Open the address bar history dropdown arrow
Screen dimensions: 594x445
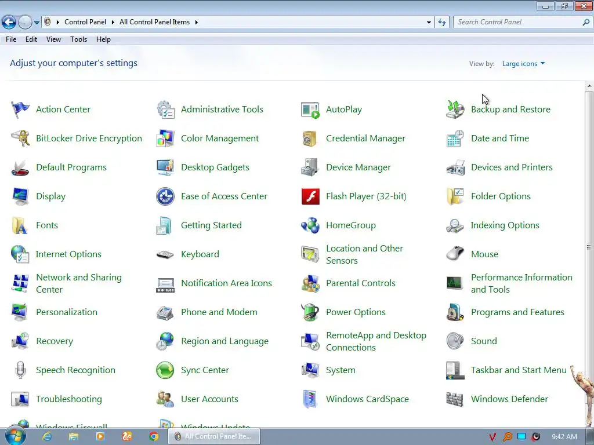pyautogui.click(x=429, y=23)
